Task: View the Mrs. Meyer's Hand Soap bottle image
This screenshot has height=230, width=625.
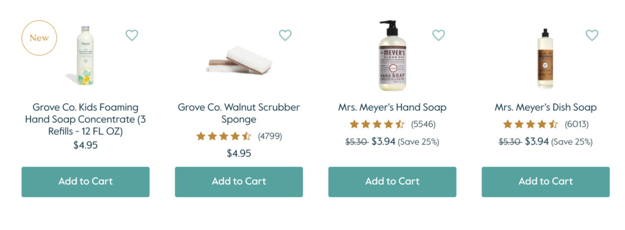Action: pos(392,55)
